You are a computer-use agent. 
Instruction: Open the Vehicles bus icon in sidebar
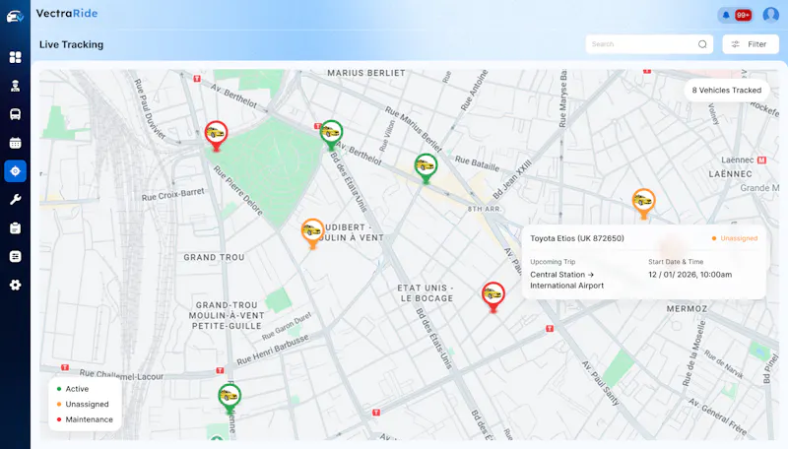15,114
